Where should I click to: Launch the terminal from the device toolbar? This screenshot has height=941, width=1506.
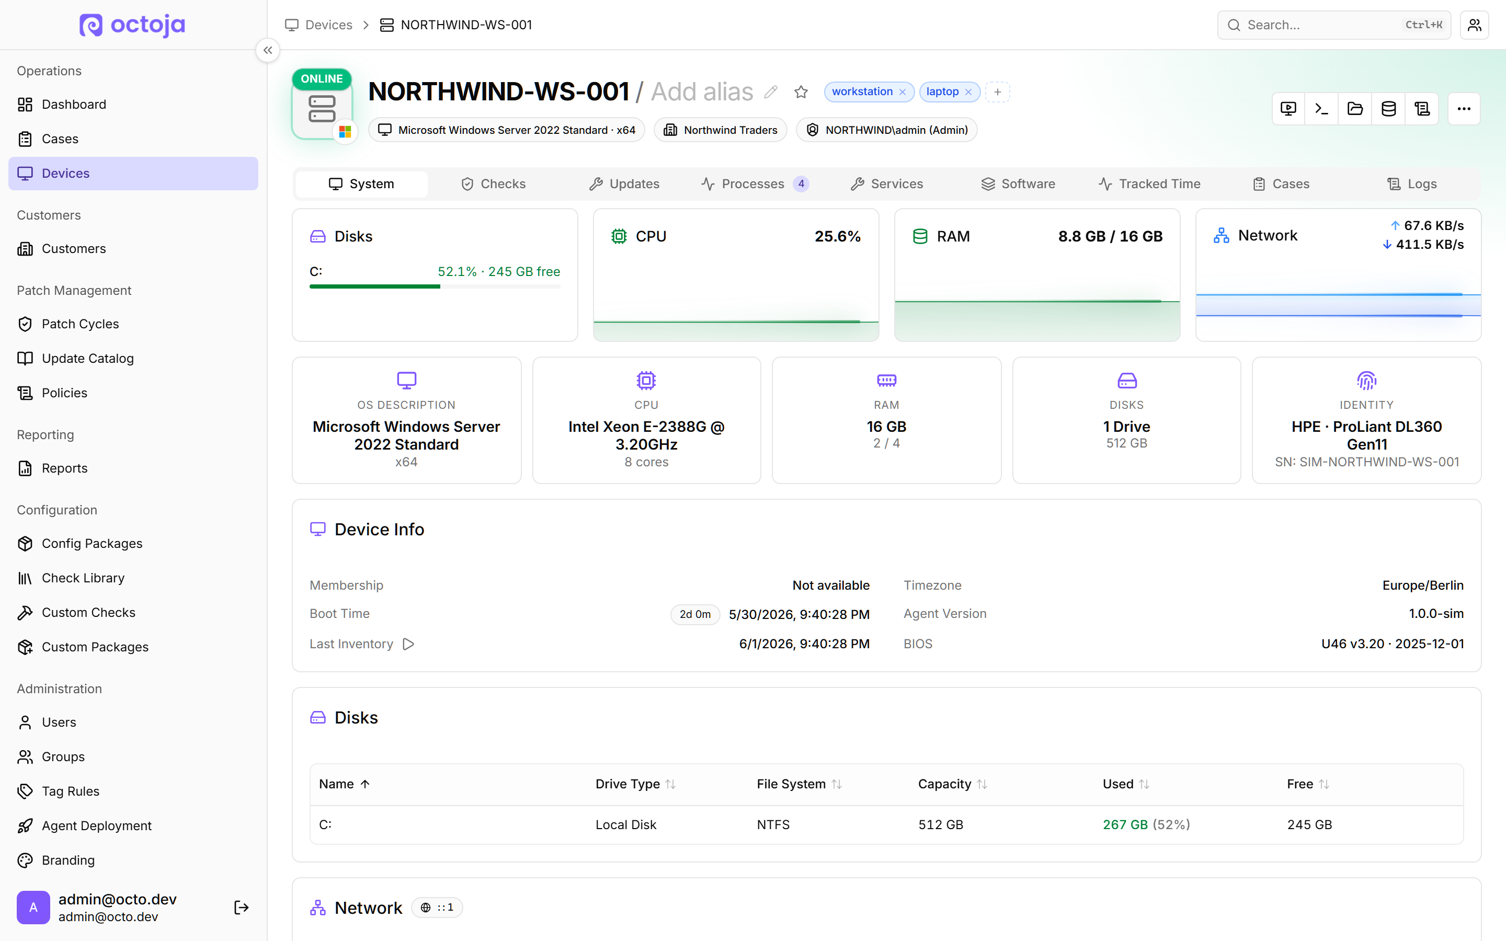(x=1322, y=109)
